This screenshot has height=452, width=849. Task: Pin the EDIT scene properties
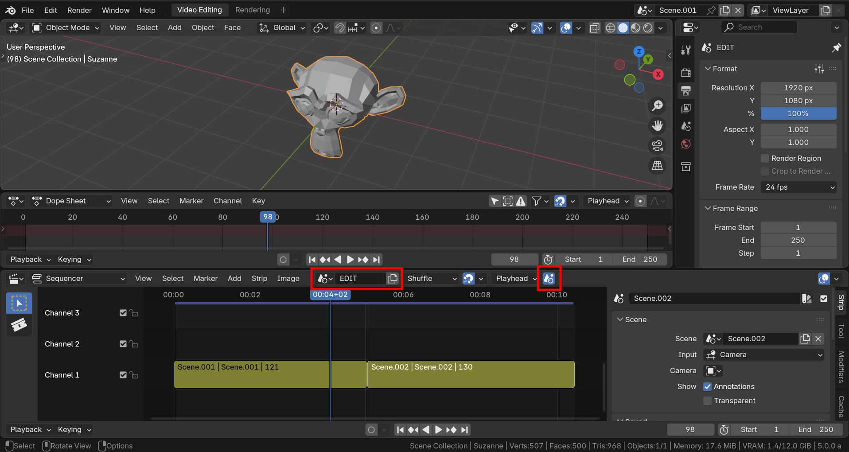[x=836, y=47]
